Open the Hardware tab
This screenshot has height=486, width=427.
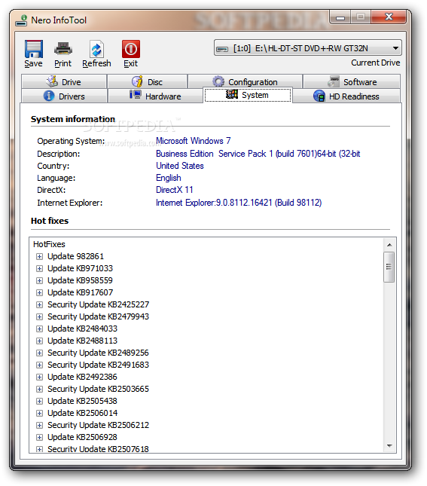coord(155,96)
